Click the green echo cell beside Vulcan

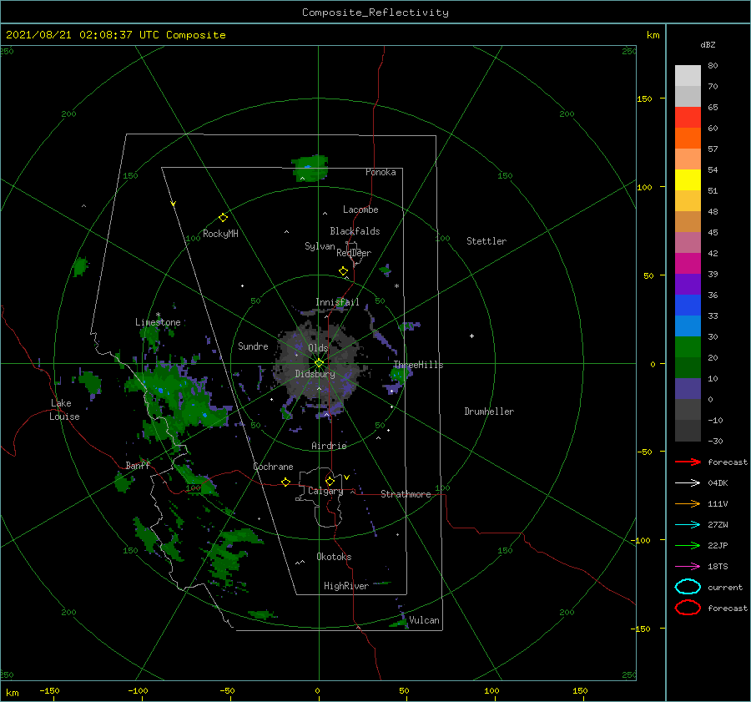point(399,623)
